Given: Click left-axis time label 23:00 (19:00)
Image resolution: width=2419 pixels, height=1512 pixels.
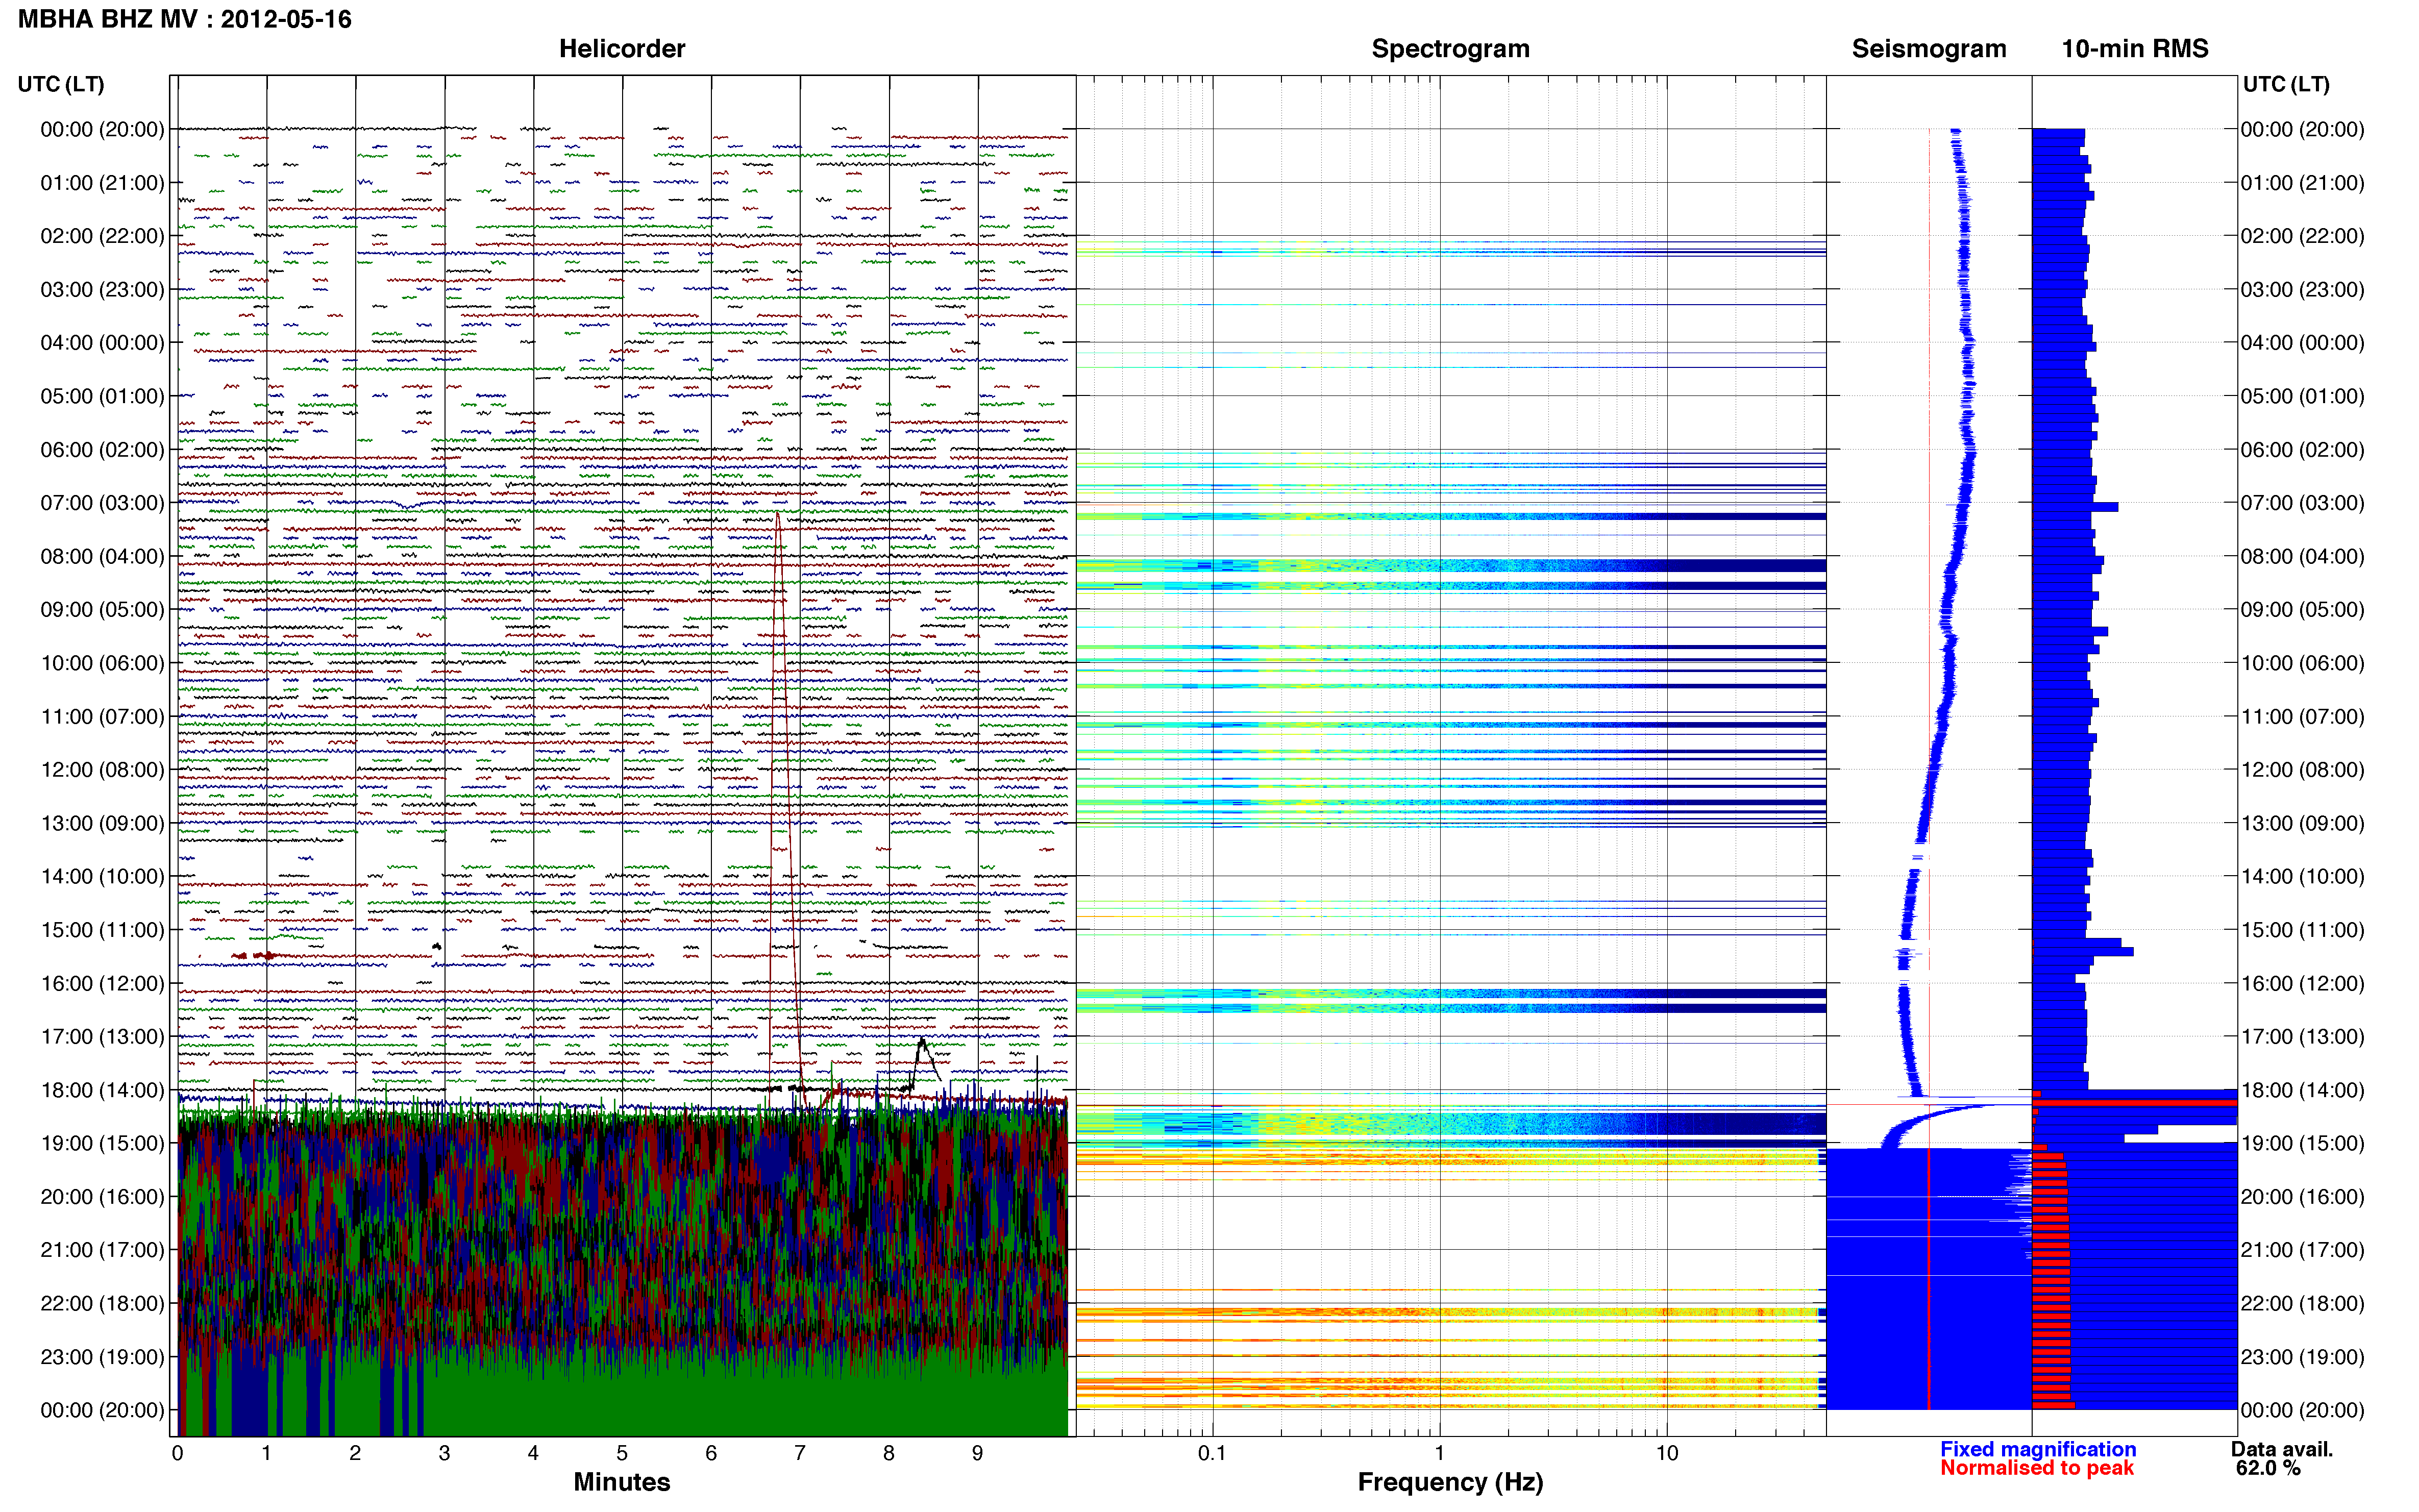Looking at the screenshot, I should 102,1357.
